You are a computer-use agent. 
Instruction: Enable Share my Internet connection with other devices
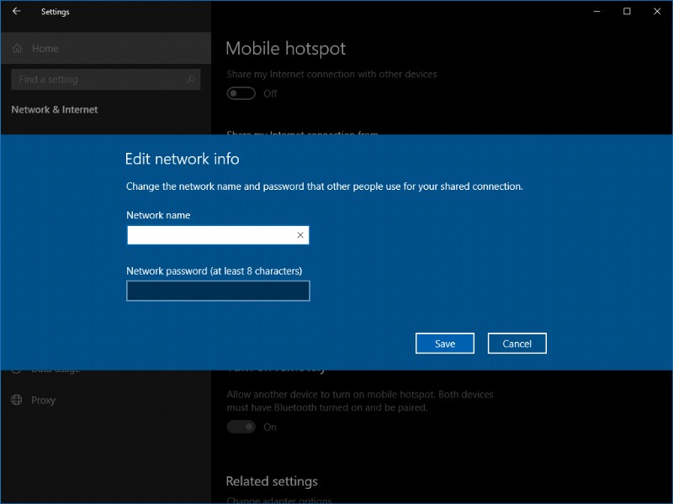pos(241,93)
